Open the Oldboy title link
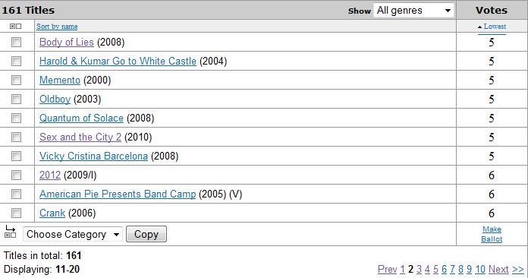 tap(55, 99)
